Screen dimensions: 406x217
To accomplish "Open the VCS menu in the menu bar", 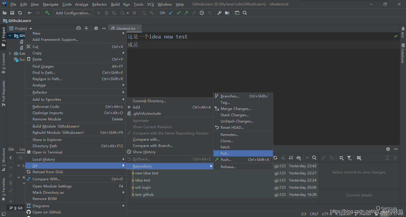I will [150, 4].
